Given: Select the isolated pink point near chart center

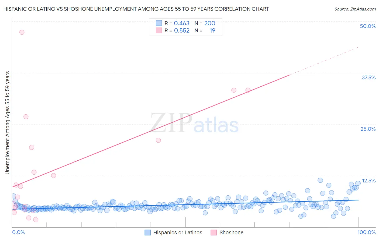Looking at the screenshot, I should [159, 140].
